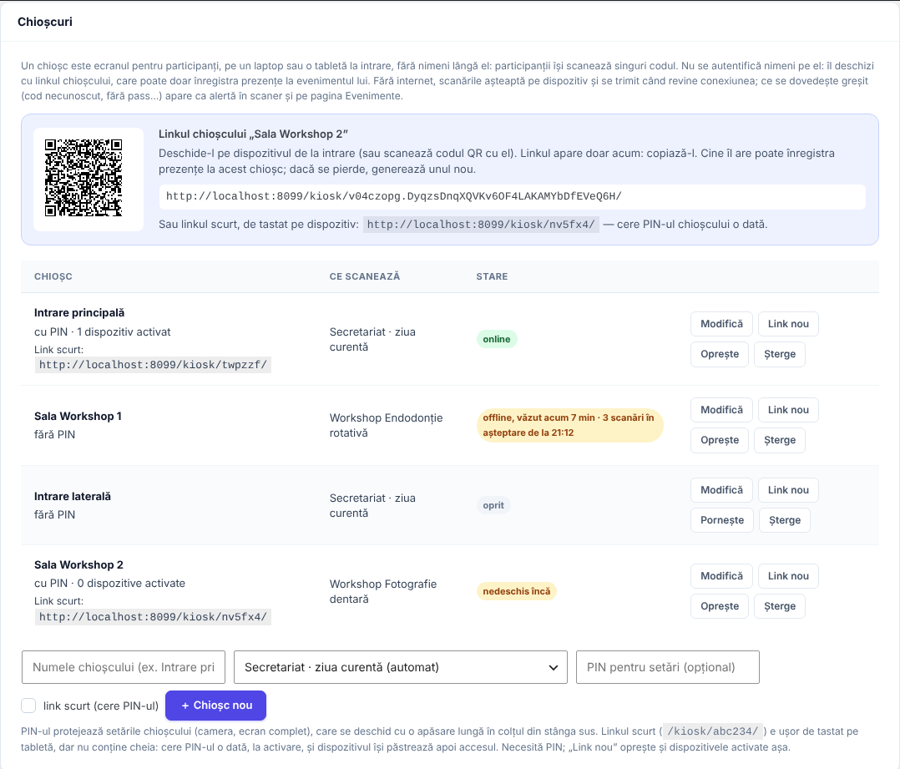Click cu PIN · 0 dispozitive activate text

coord(109,583)
